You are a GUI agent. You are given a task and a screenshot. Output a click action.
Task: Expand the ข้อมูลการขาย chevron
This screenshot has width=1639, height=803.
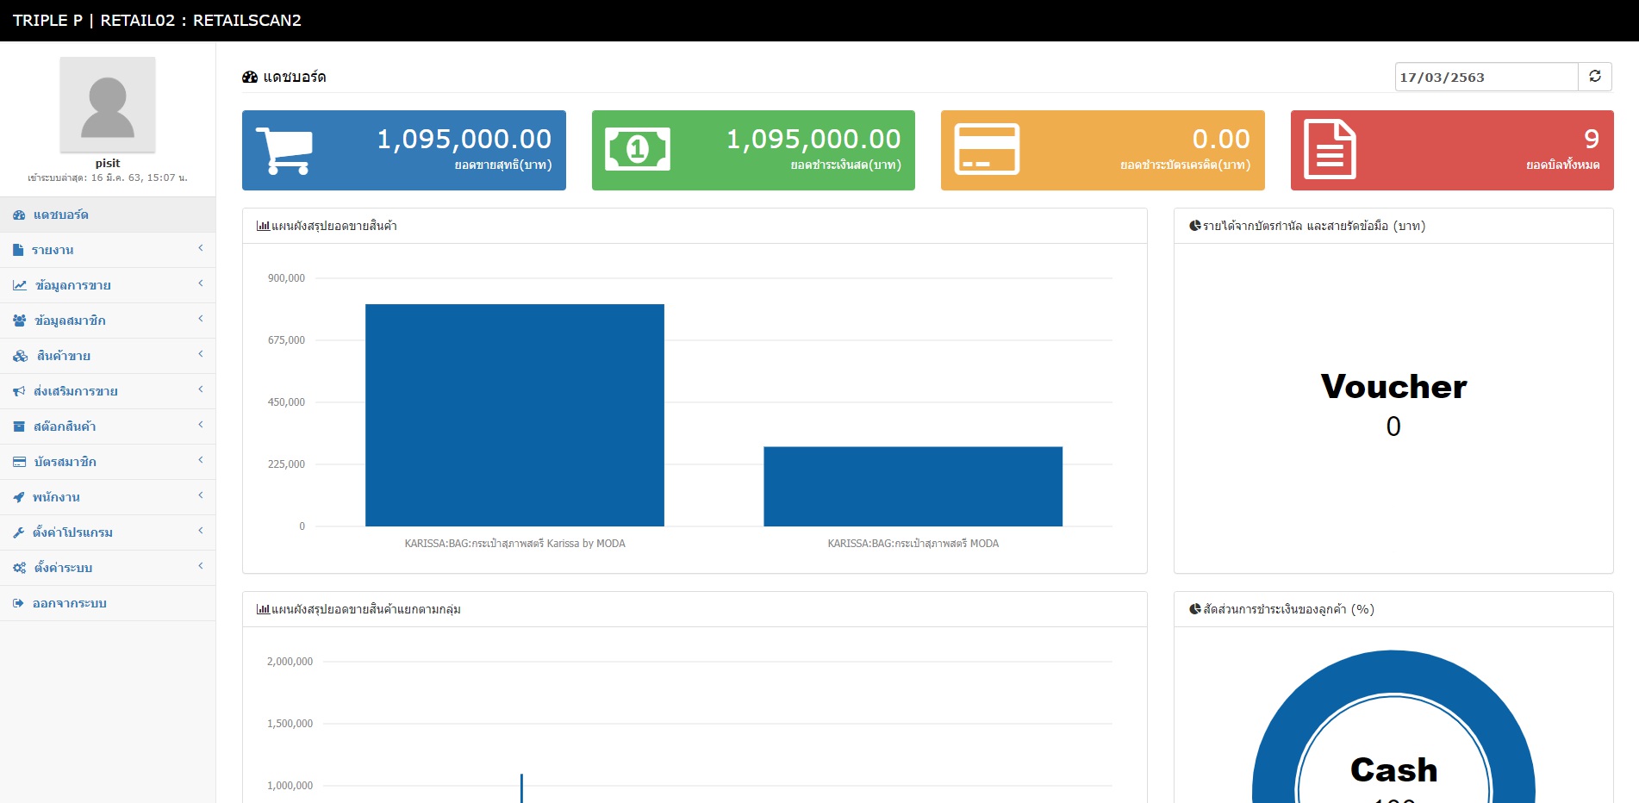201,283
